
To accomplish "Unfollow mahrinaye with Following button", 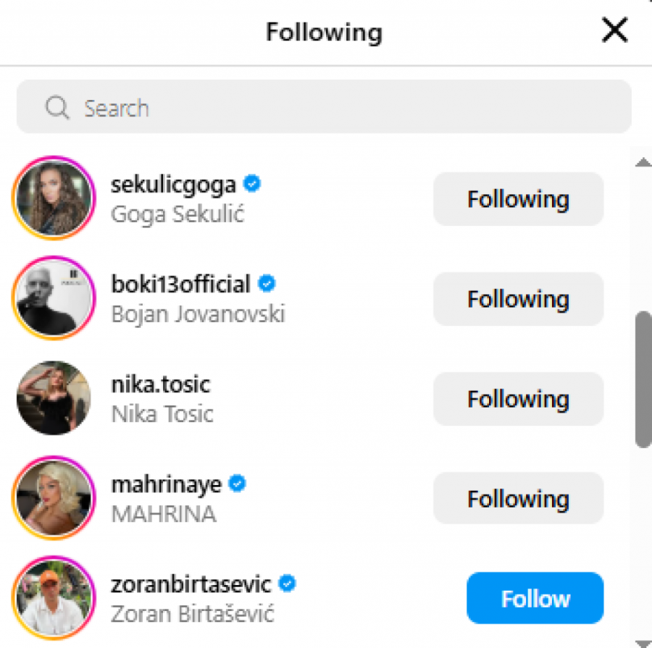I will point(518,499).
